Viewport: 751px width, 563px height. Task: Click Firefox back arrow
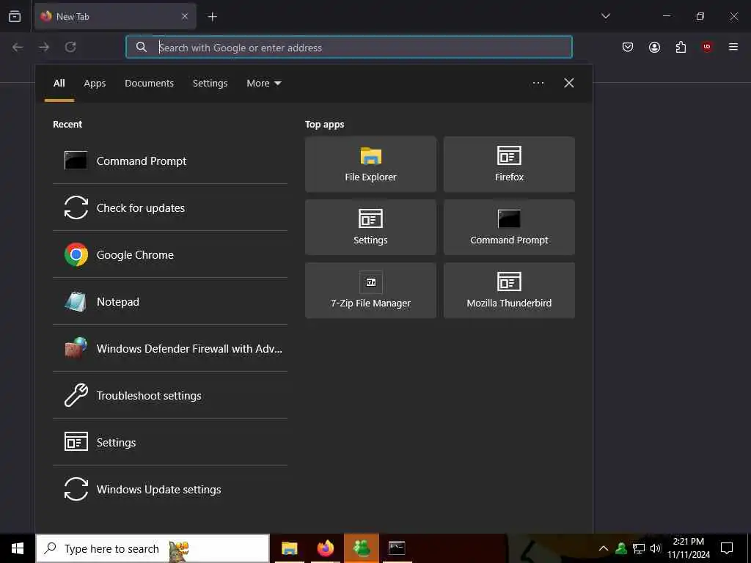click(18, 47)
